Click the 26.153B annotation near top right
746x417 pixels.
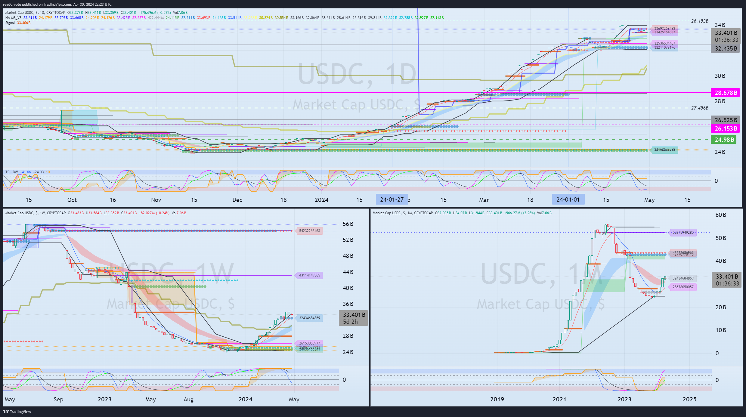pos(700,21)
